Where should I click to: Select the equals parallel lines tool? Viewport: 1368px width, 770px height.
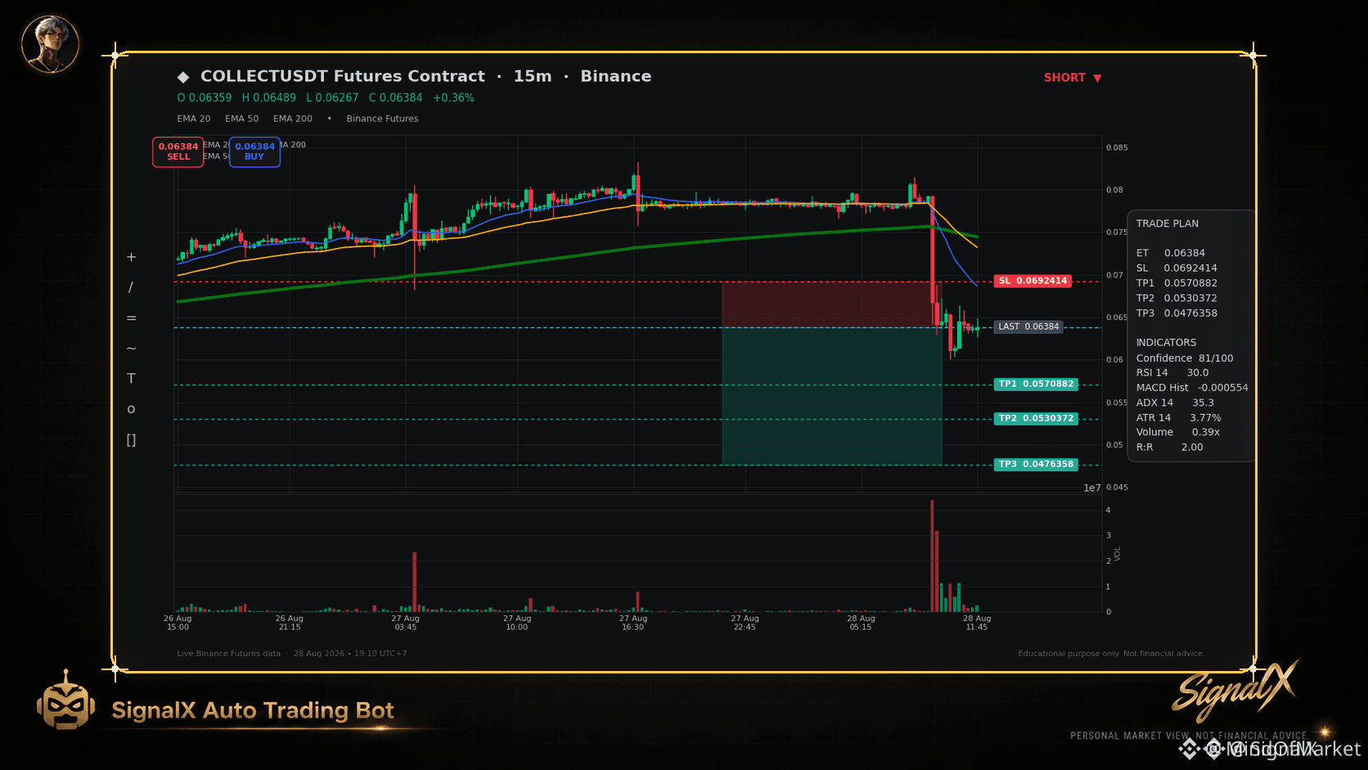tap(131, 318)
